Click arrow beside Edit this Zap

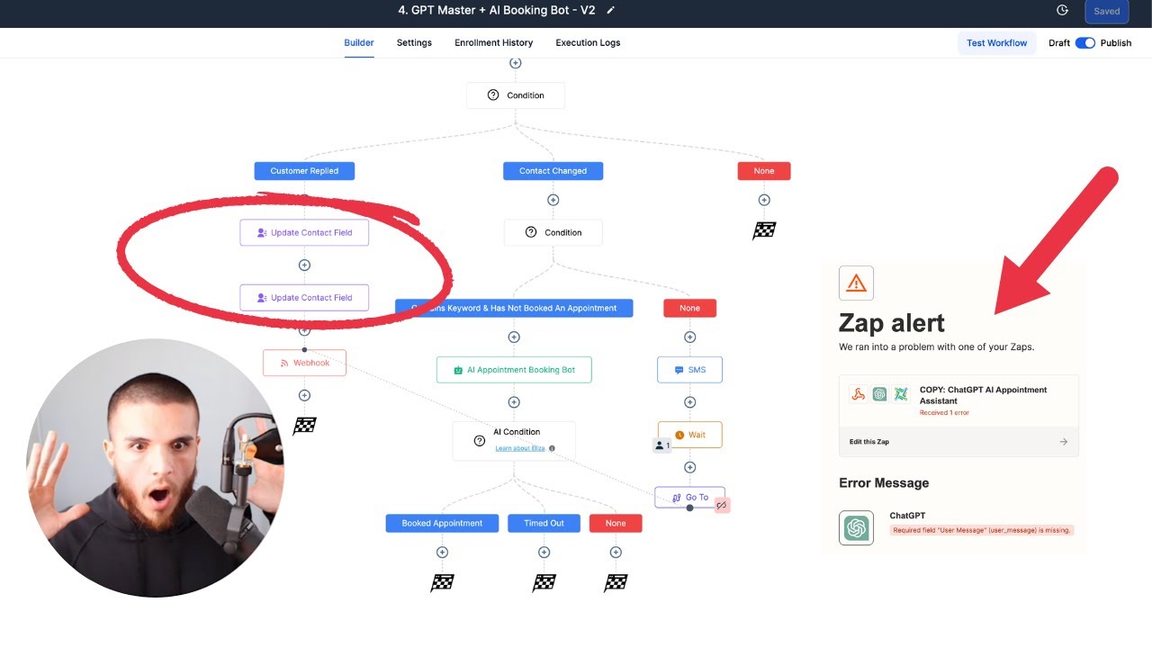[x=1064, y=442]
